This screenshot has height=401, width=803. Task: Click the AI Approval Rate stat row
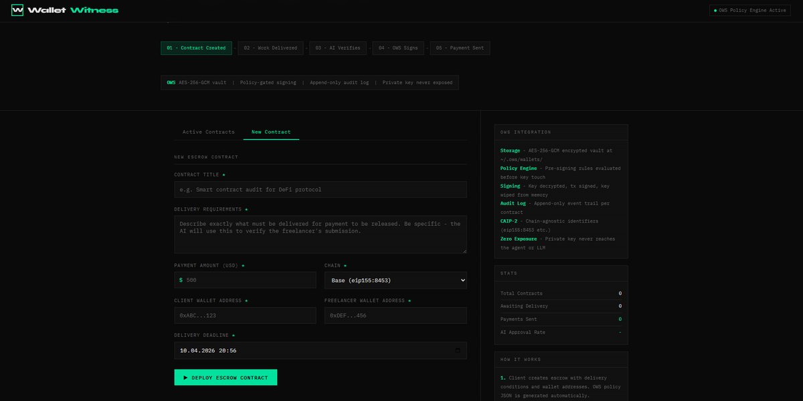coord(561,332)
